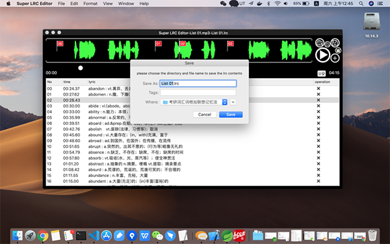Click the small green-dot circle icon
390x244 pixels.
point(338,51)
